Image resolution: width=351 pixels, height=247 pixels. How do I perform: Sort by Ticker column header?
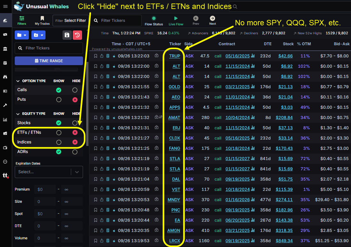click(x=175, y=44)
